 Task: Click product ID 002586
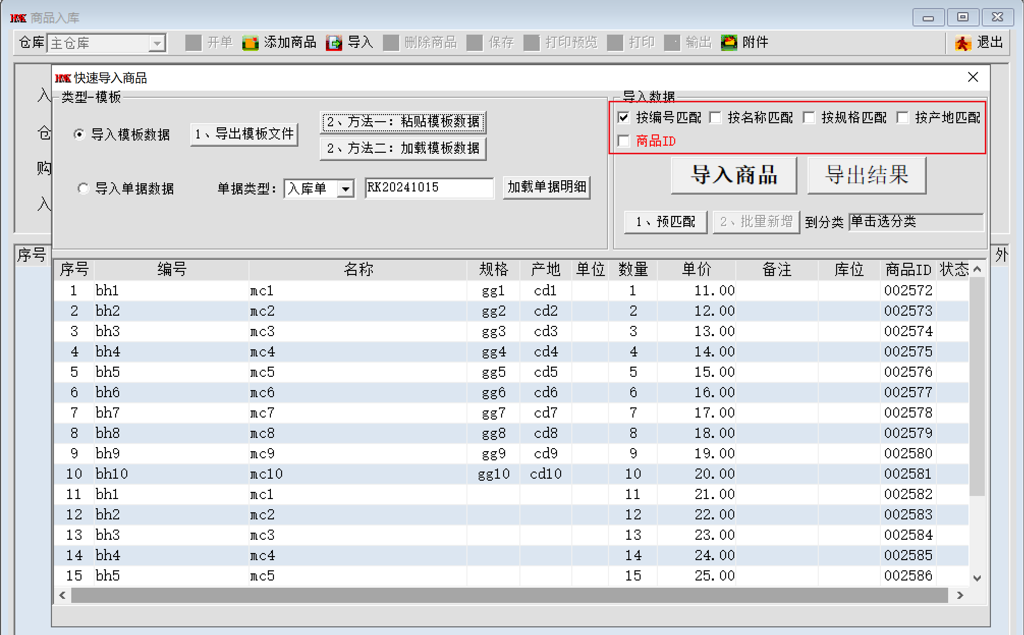pyautogui.click(x=908, y=575)
